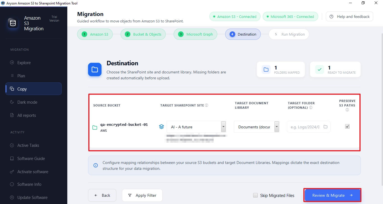
Task: Click the info icon beside Target Folder (Optional)
Action: [x=311, y=107]
